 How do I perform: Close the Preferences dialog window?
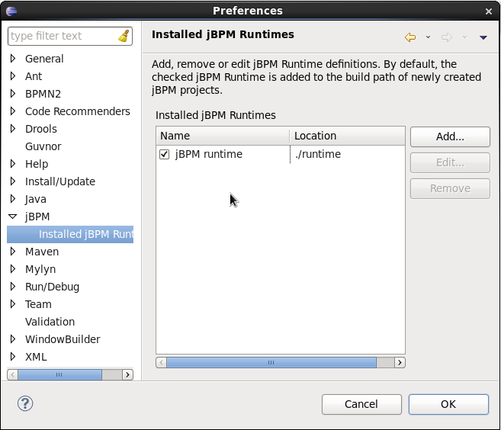[489, 11]
